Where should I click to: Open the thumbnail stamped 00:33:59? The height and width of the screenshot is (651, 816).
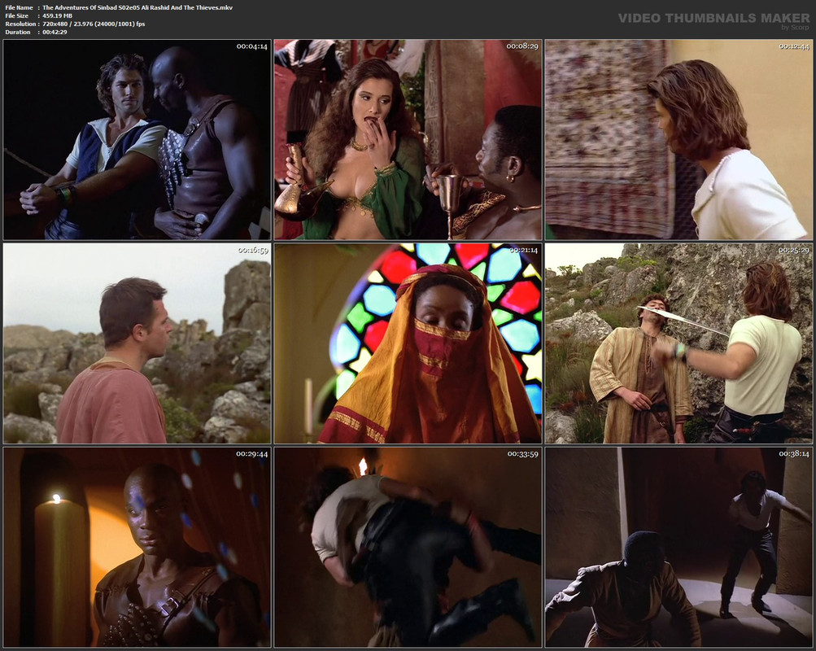click(x=408, y=547)
